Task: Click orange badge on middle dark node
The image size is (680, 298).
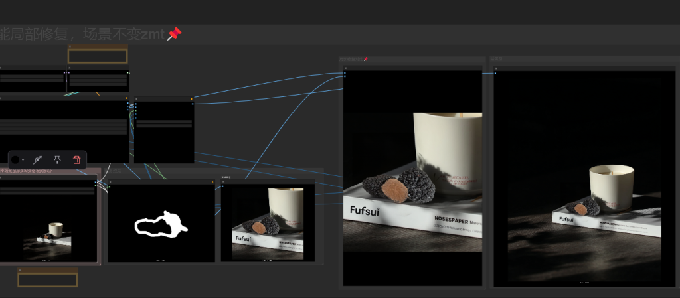Action: point(192,99)
